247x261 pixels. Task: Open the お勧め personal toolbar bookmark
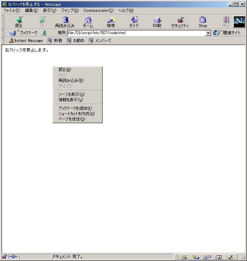(x=76, y=41)
